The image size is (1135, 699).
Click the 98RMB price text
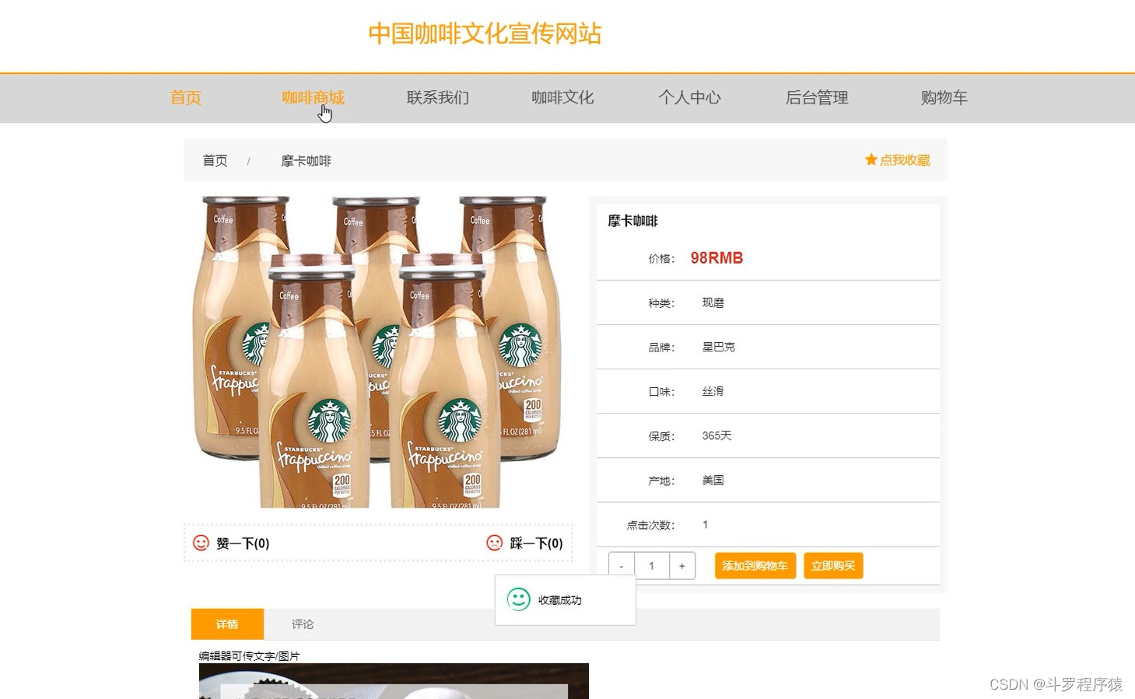[x=716, y=258]
